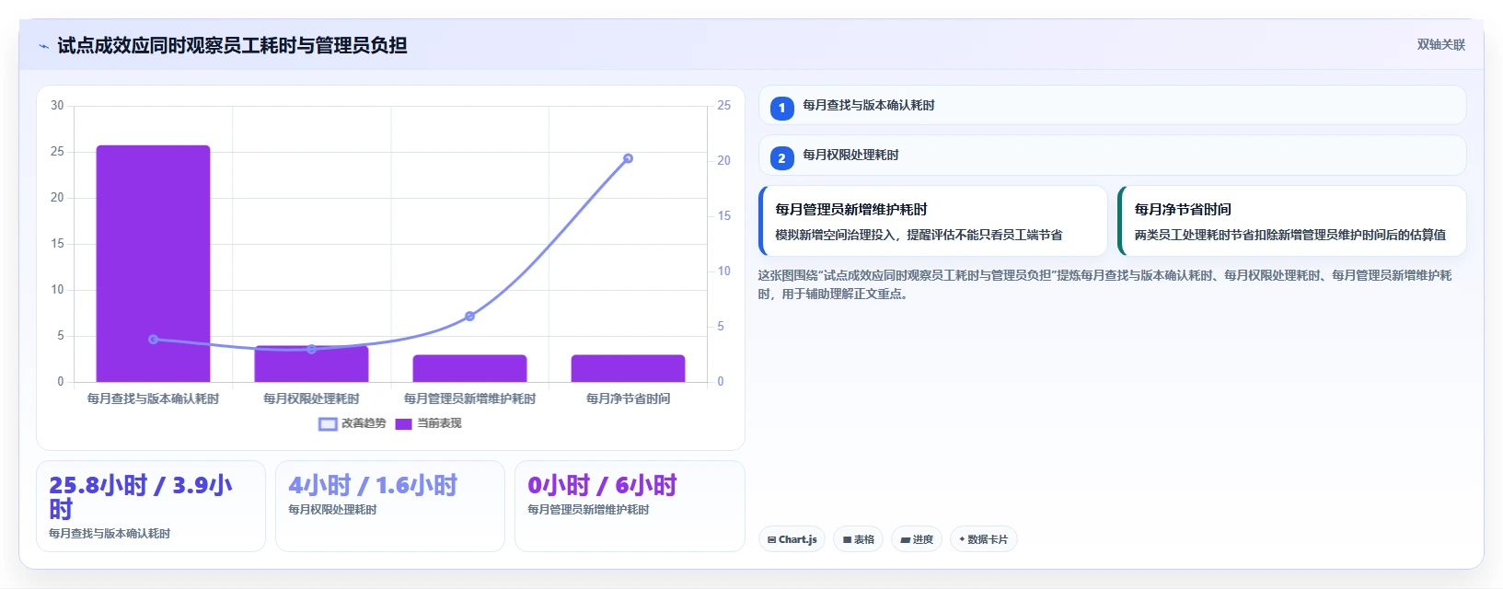
Task: Click the panel title 试点成效应同时观察员工耗时与管理员负担
Action: point(232,45)
